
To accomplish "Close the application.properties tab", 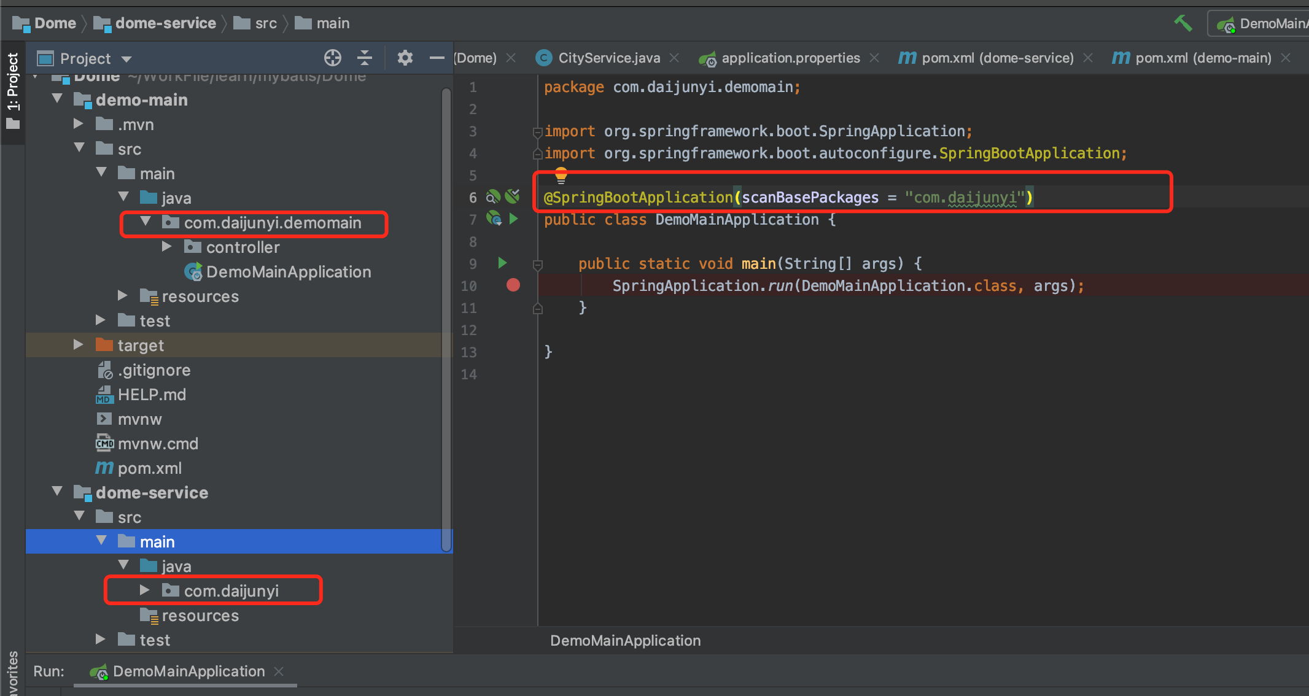I will (874, 58).
